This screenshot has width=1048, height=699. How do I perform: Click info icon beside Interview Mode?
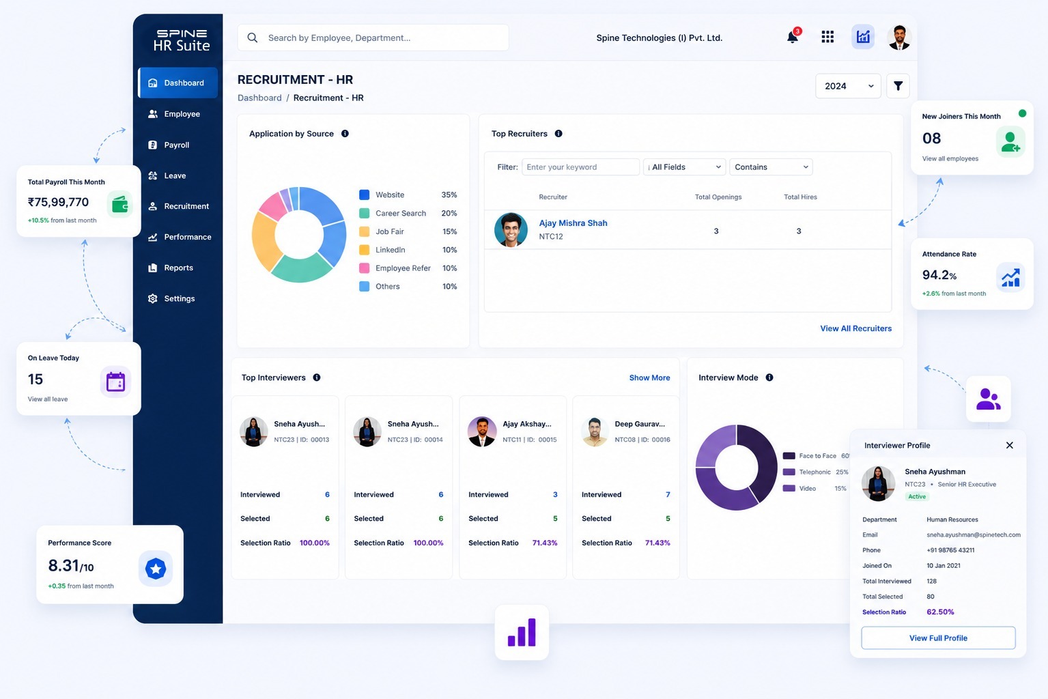[x=769, y=377]
